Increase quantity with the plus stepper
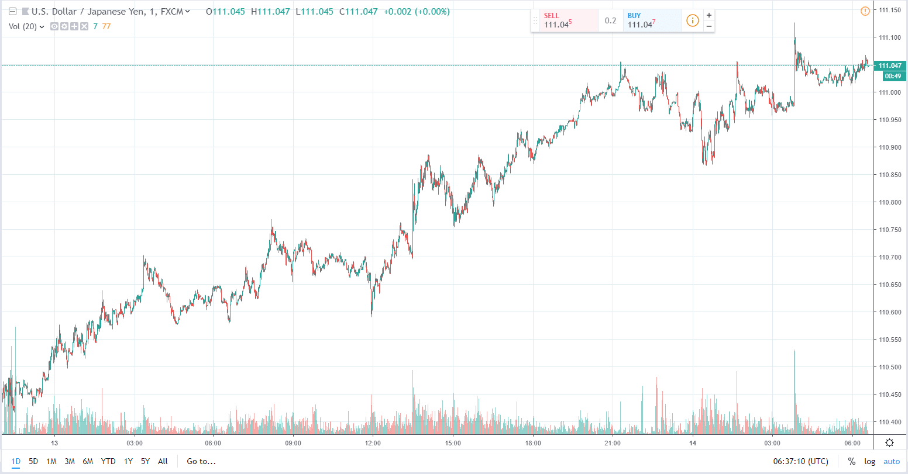The height and width of the screenshot is (474, 908). click(x=709, y=15)
